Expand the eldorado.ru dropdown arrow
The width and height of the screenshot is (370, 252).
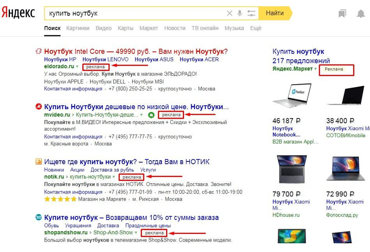[77, 67]
